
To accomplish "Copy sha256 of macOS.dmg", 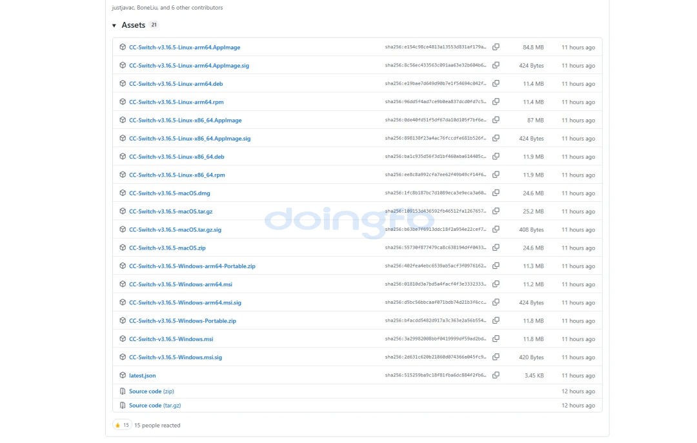I will point(496,192).
